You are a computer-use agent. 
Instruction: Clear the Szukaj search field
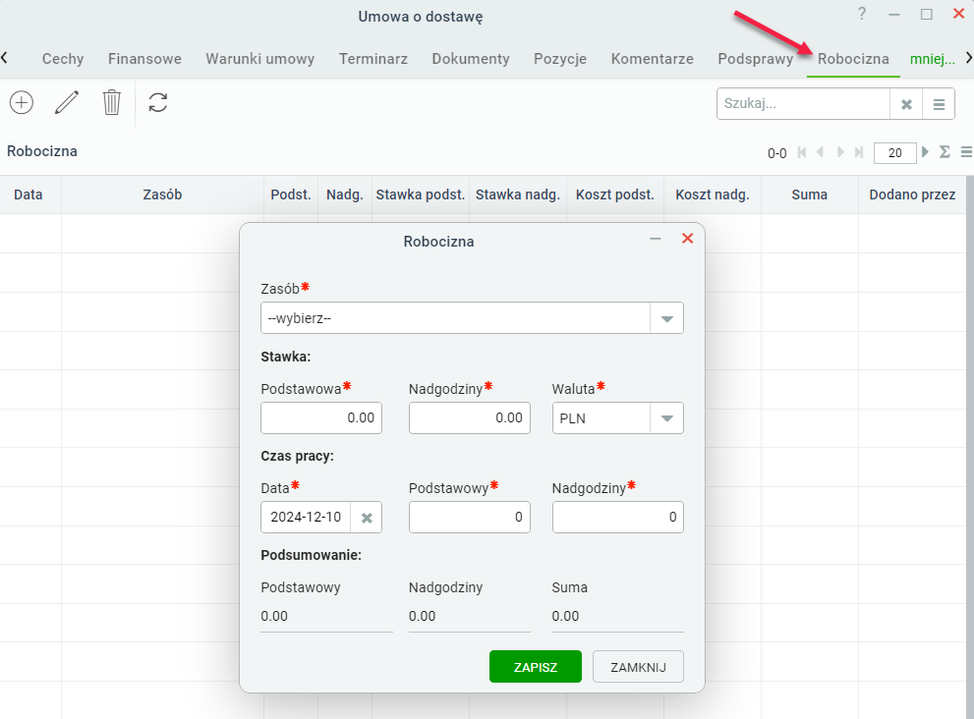click(906, 104)
